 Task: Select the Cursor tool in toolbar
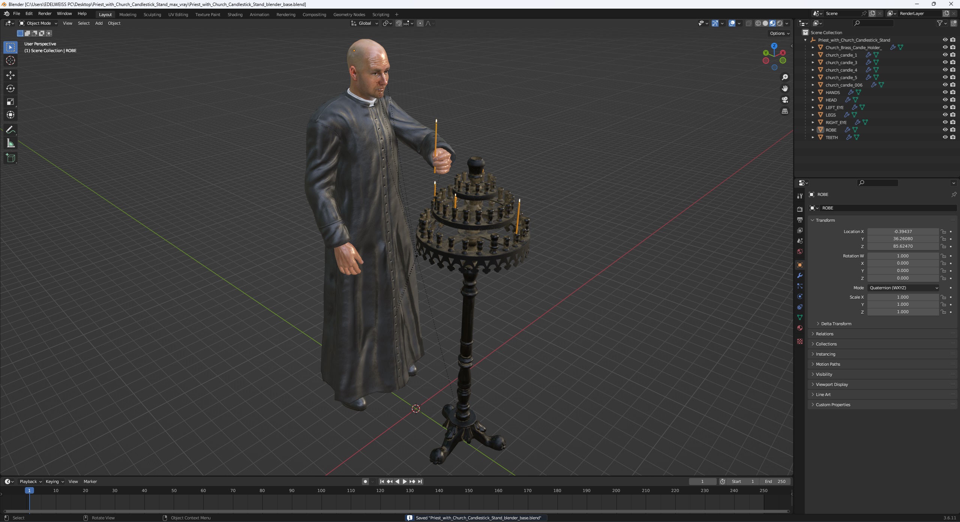pos(11,60)
